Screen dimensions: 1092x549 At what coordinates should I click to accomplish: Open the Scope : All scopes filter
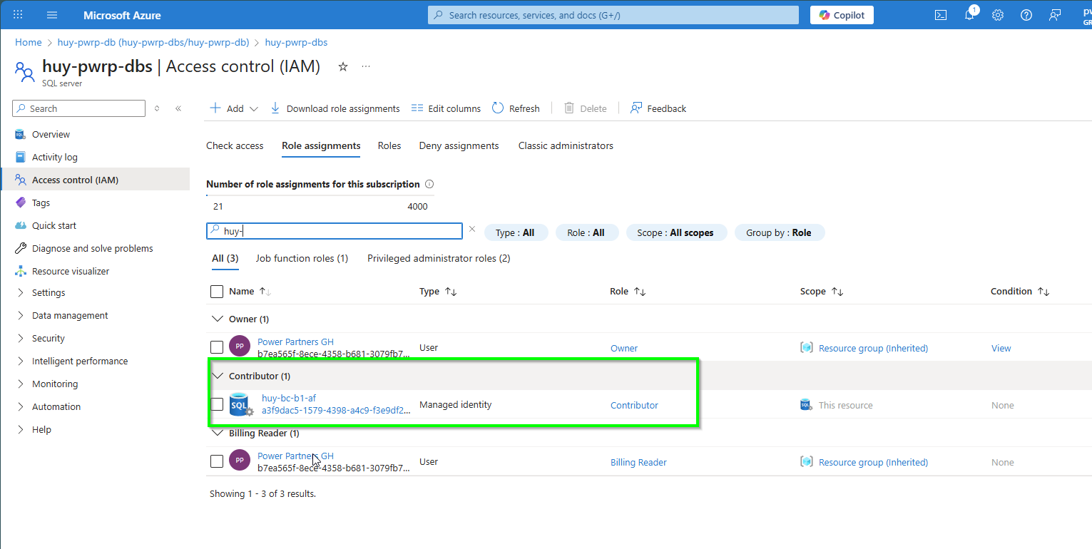[x=676, y=232]
